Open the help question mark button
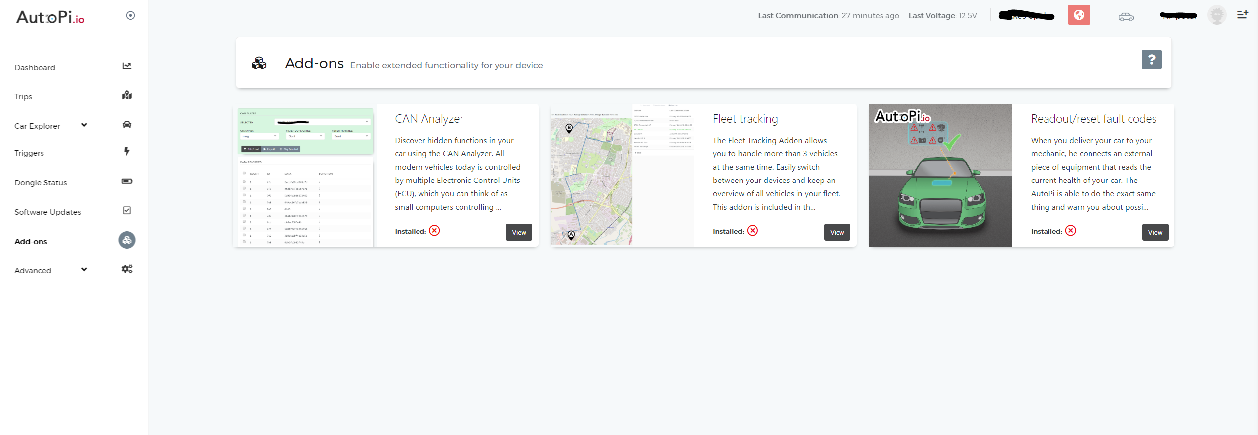The image size is (1258, 435). tap(1151, 60)
